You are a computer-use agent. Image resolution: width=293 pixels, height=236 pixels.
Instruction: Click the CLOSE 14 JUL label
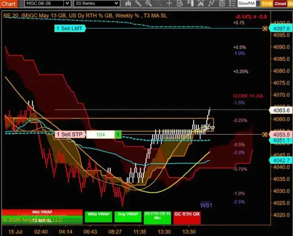click(248, 96)
